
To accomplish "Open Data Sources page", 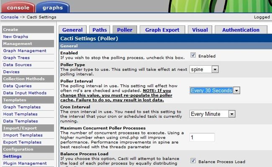I will click(17, 65).
